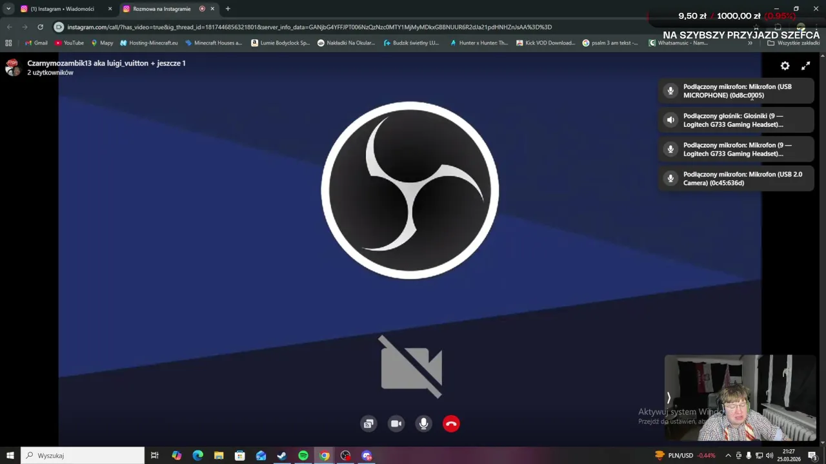Click the share screen button in the call controls
Image resolution: width=826 pixels, height=464 pixels.
pos(368,423)
